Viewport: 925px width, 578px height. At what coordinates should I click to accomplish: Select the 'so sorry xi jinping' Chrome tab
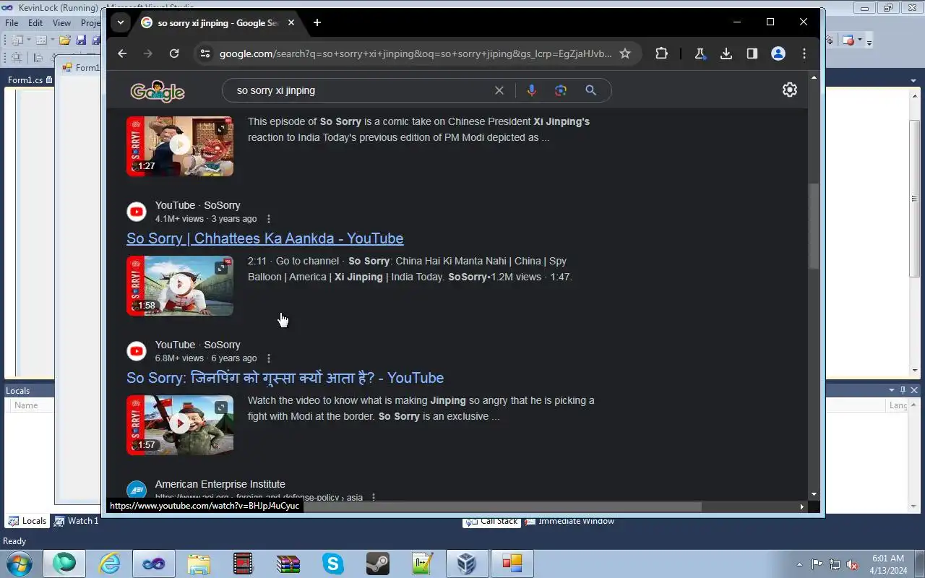click(x=218, y=22)
